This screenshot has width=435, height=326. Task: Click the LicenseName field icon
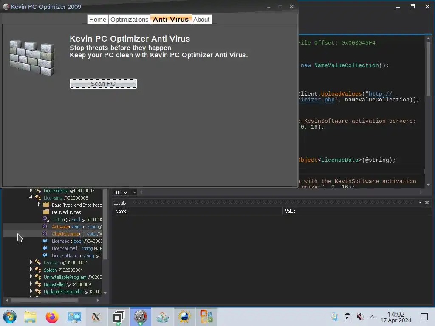[x=45, y=255]
